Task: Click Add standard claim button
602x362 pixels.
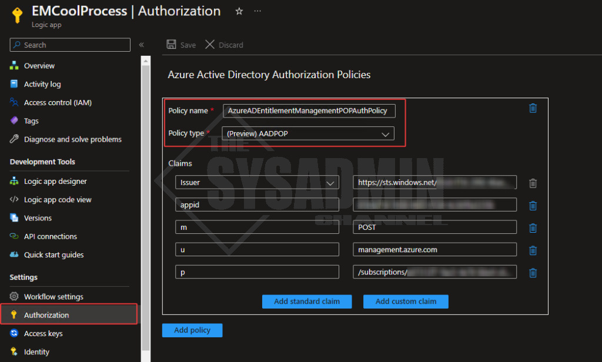Action: tap(307, 301)
